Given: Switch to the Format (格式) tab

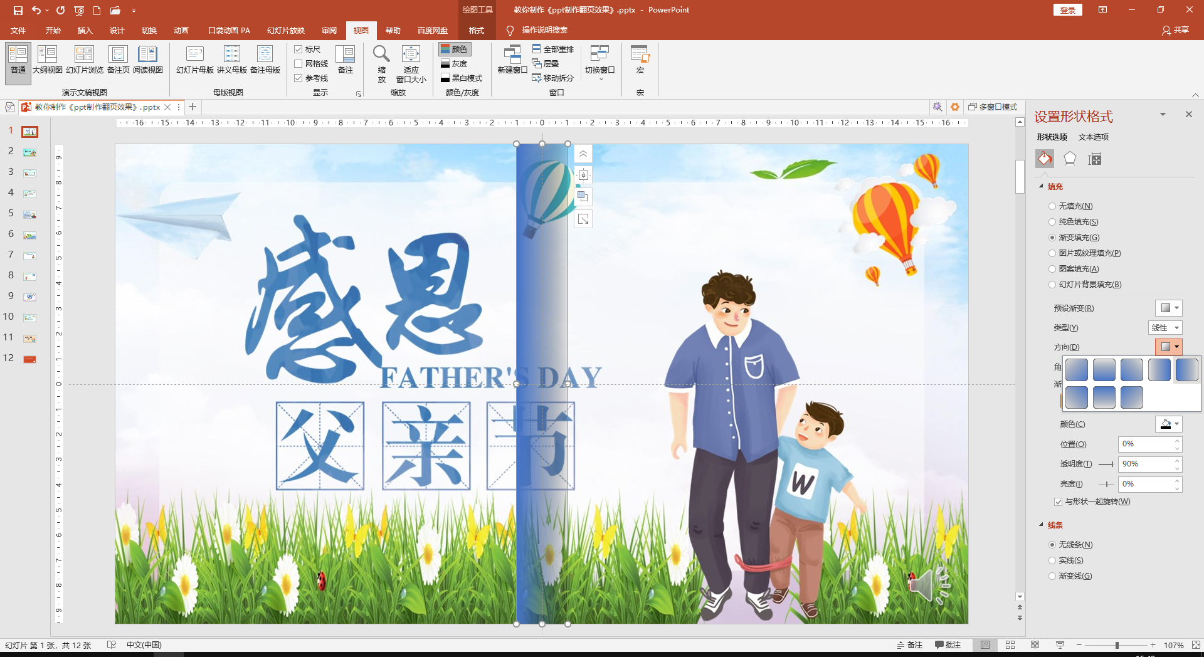Looking at the screenshot, I should pyautogui.click(x=477, y=30).
